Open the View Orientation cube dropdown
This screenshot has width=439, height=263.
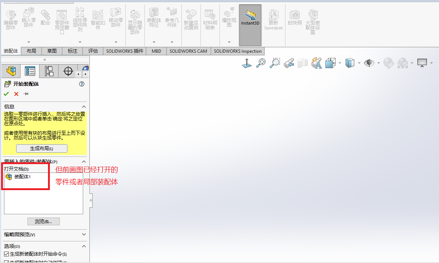(340, 63)
